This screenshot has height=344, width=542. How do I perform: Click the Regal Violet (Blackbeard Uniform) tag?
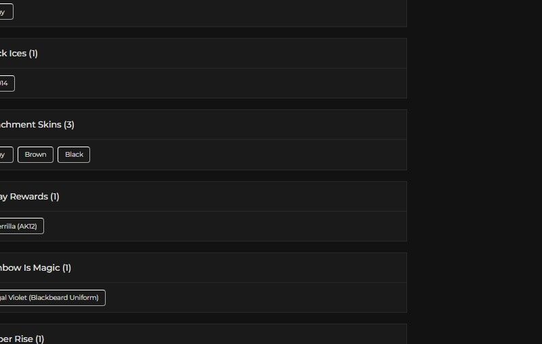point(51,298)
